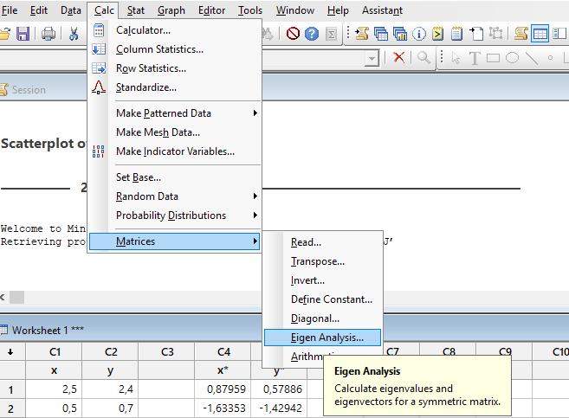Click the blank page with arrow icon

click(476, 34)
